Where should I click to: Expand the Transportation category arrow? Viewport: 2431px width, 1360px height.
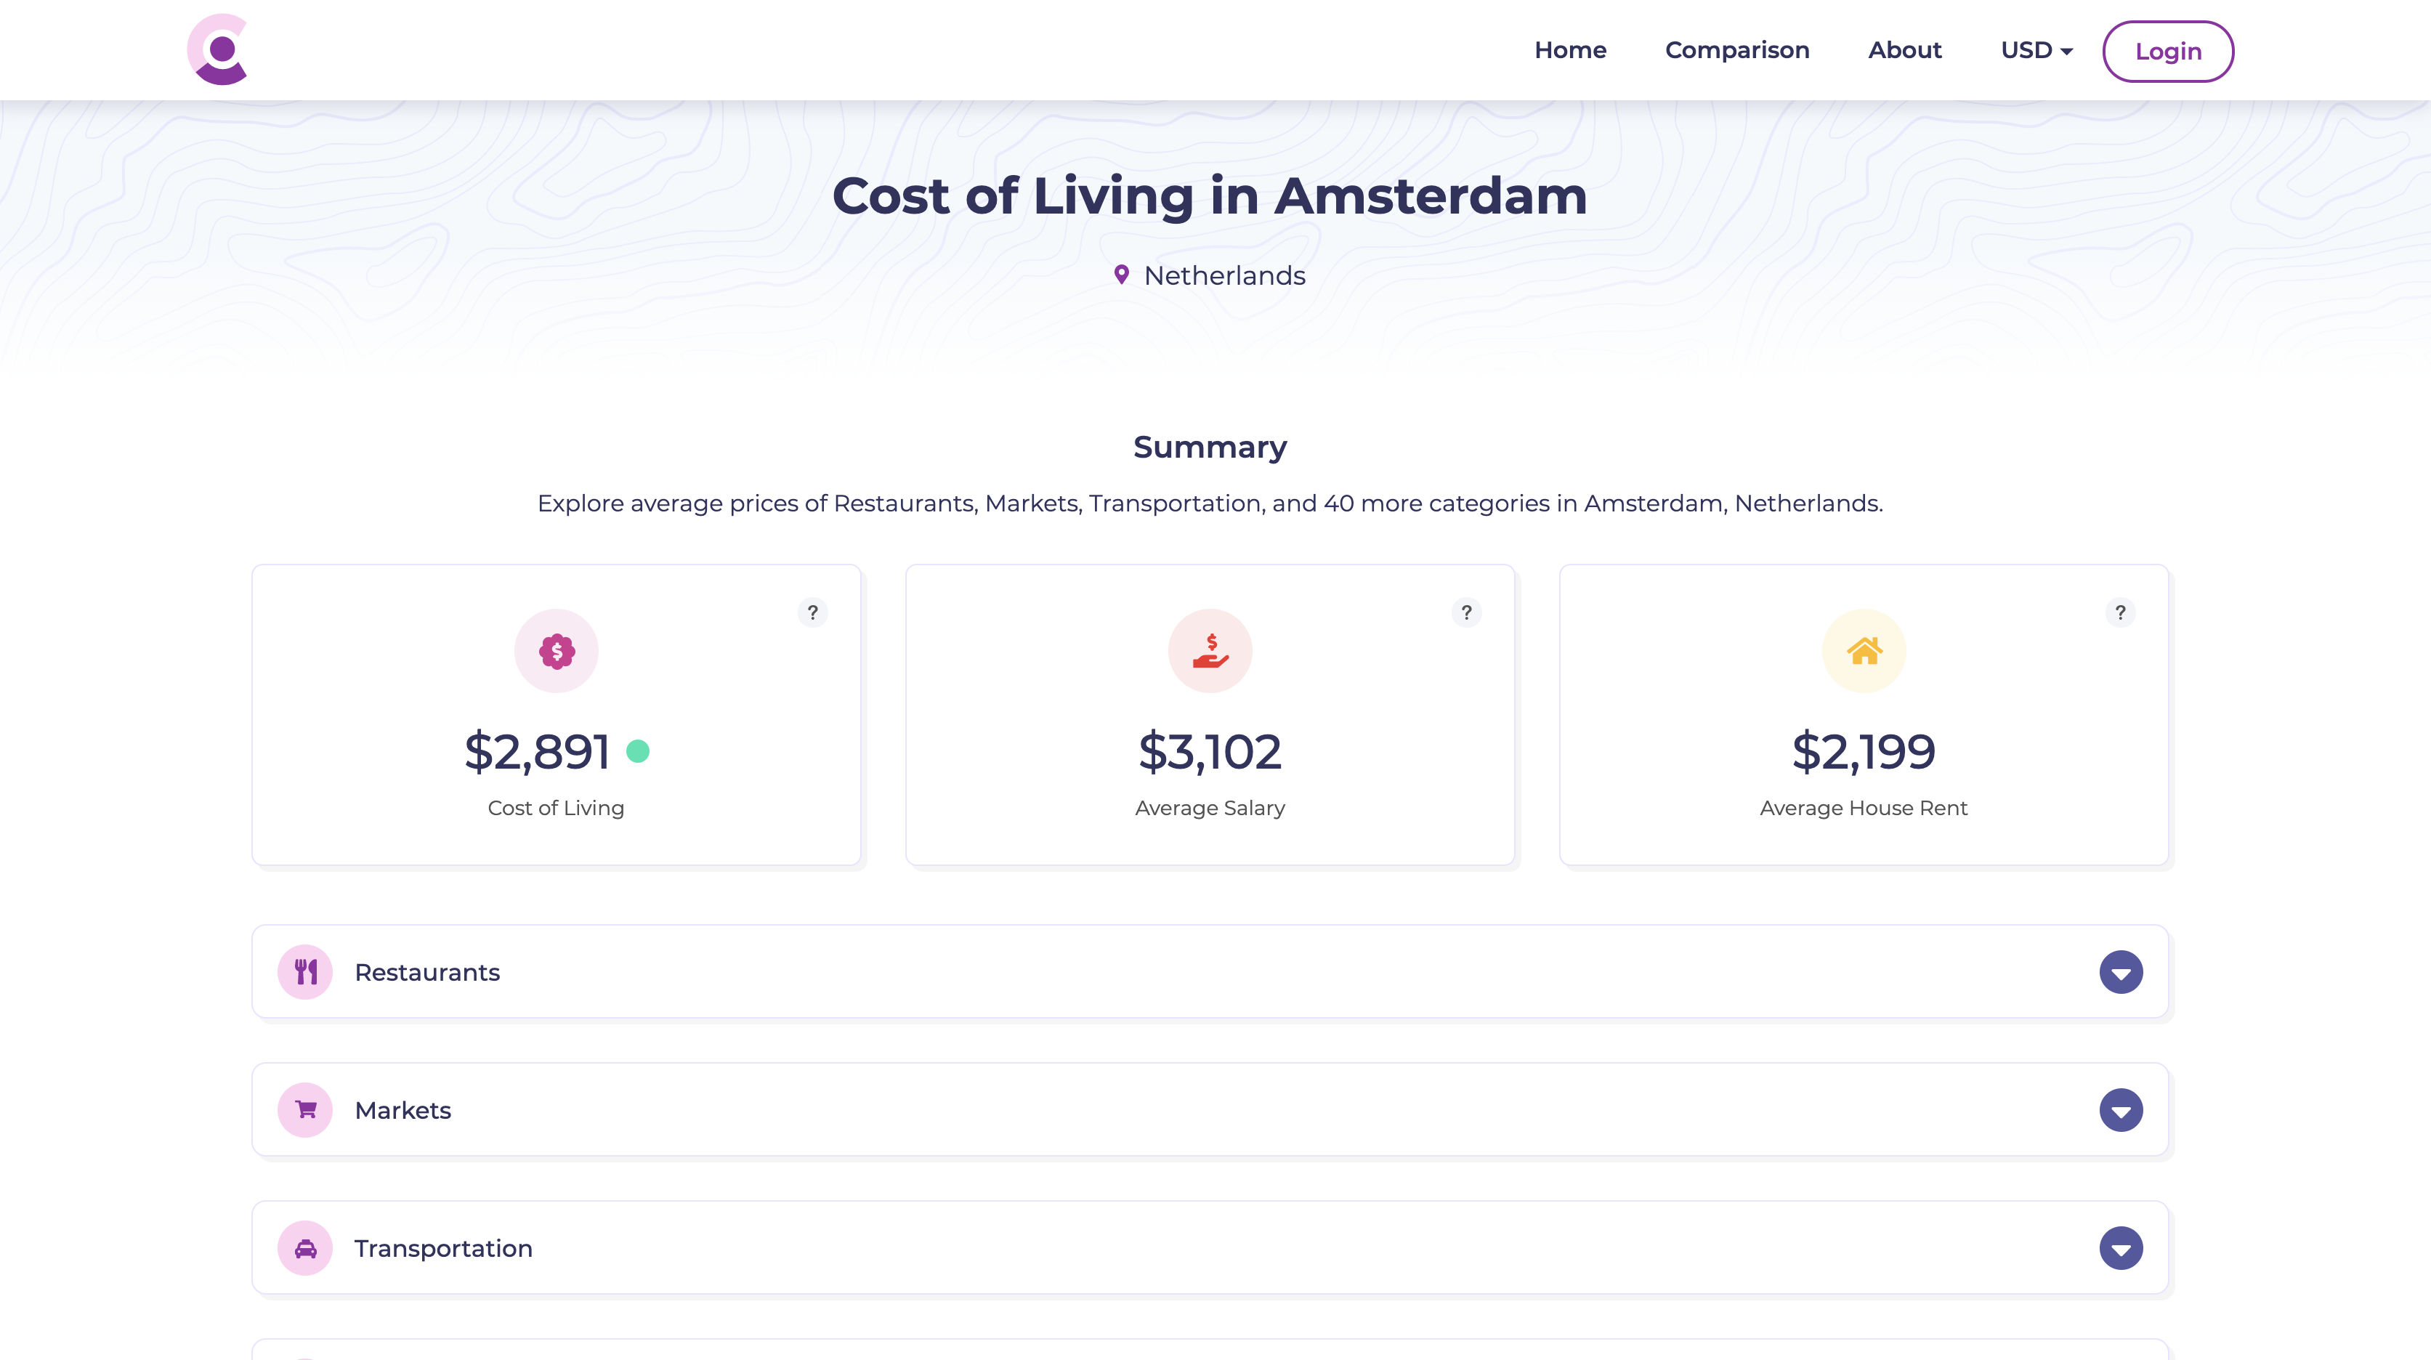coord(2121,1249)
